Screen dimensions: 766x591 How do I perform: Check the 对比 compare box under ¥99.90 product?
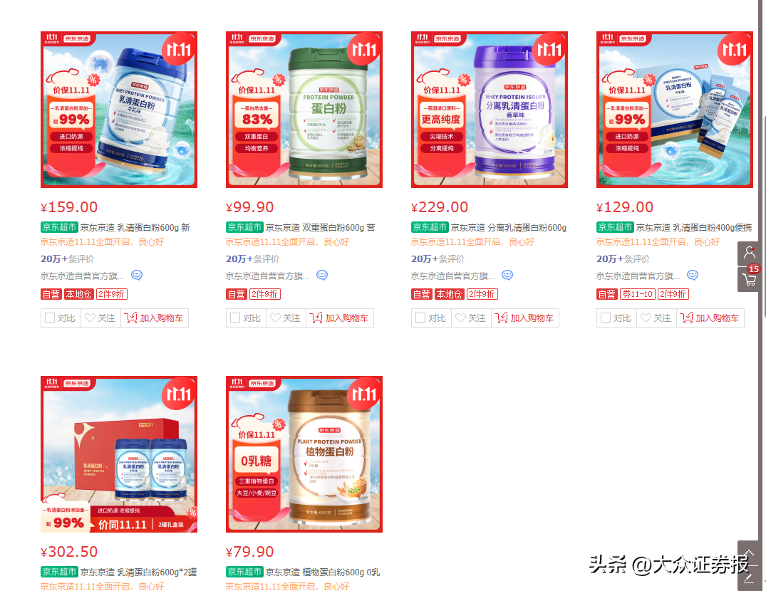tap(235, 318)
